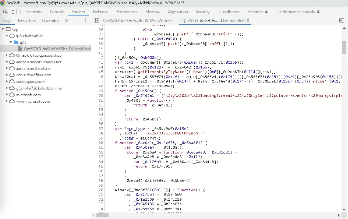
Task: Click the horizontal scroll-right arrow
Action: pyautogui.click(x=339, y=215)
